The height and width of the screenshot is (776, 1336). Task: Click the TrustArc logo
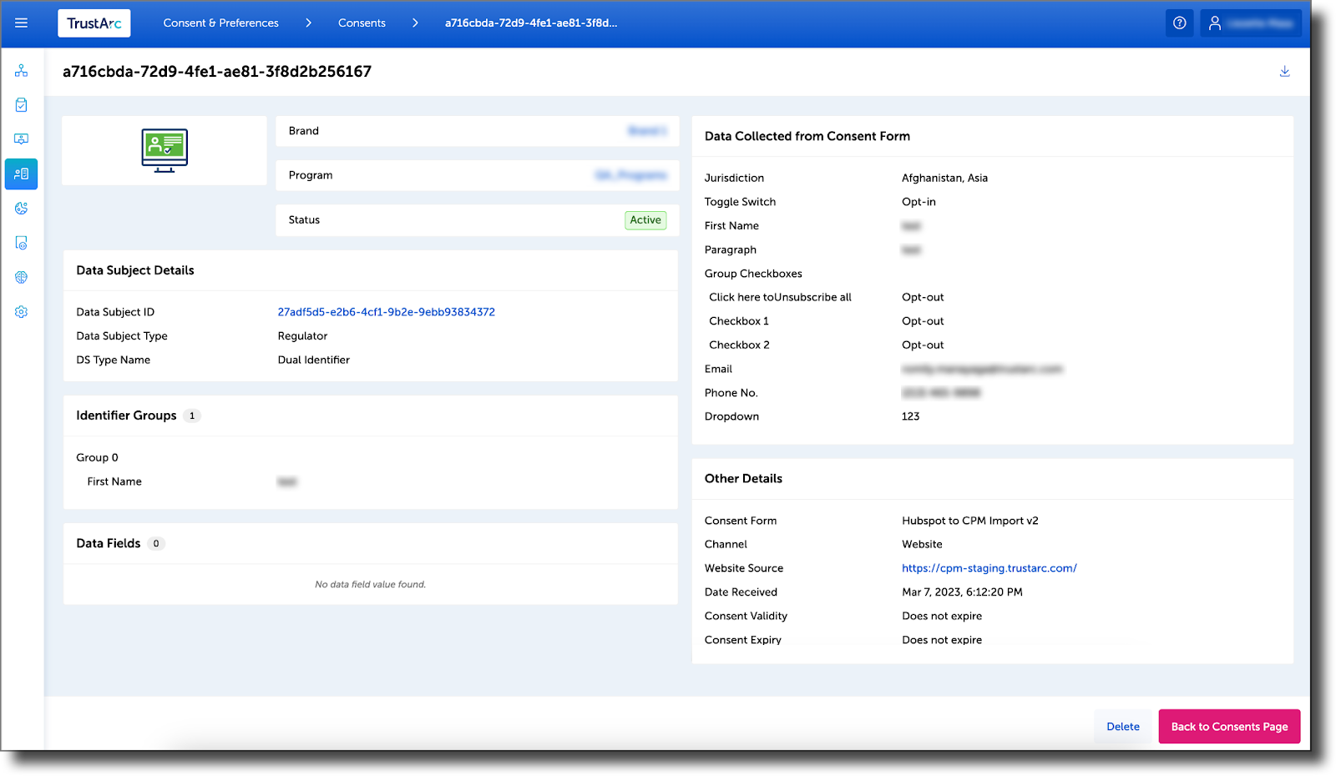click(94, 23)
